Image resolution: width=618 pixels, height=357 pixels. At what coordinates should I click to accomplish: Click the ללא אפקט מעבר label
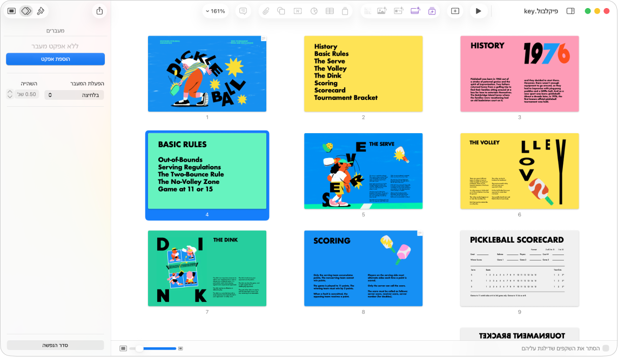pos(55,46)
